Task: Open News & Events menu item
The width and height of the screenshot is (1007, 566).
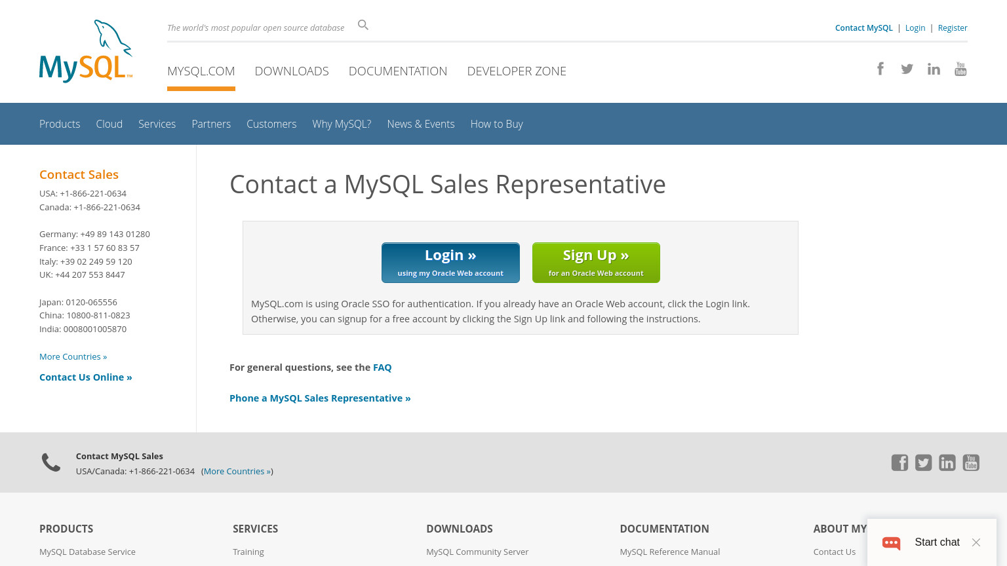Action: tap(421, 124)
